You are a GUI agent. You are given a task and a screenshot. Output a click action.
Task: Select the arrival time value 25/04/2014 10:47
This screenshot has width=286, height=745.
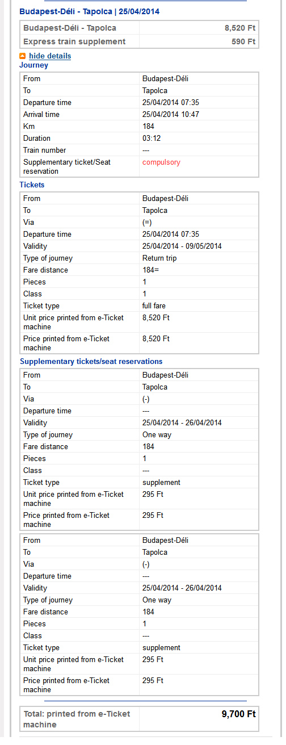tap(171, 114)
